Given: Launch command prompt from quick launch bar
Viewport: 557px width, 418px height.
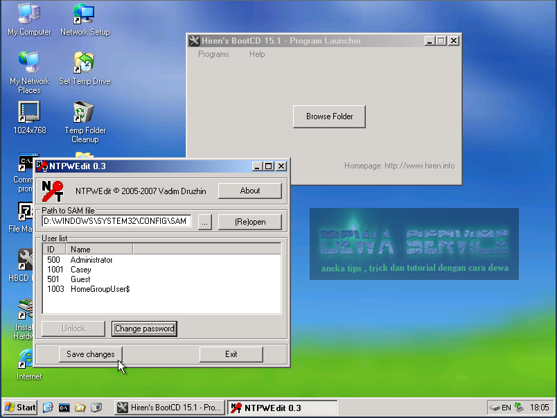Looking at the screenshot, I should pyautogui.click(x=64, y=408).
